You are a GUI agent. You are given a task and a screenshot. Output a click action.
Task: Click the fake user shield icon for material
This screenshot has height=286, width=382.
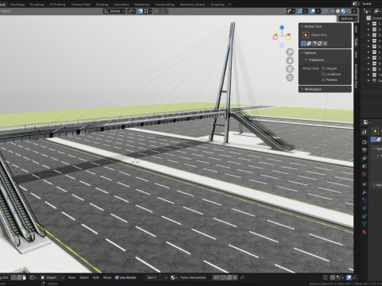[224, 277]
